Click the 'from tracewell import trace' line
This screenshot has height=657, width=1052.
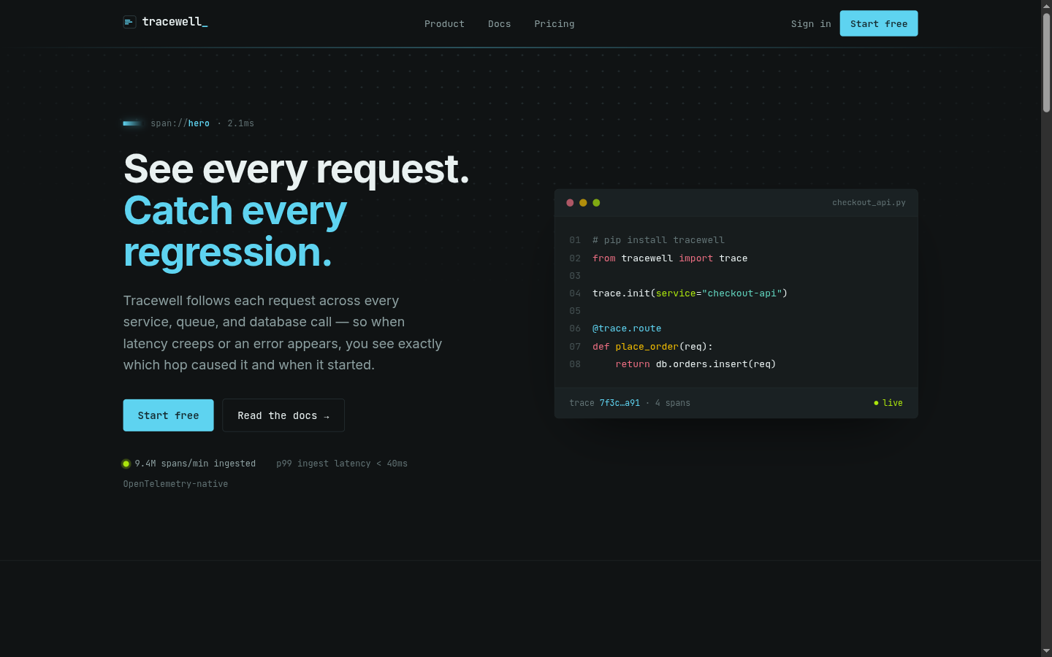point(670,258)
